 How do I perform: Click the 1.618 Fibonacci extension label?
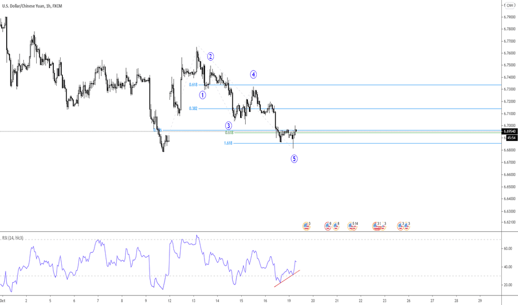[x=228, y=144]
